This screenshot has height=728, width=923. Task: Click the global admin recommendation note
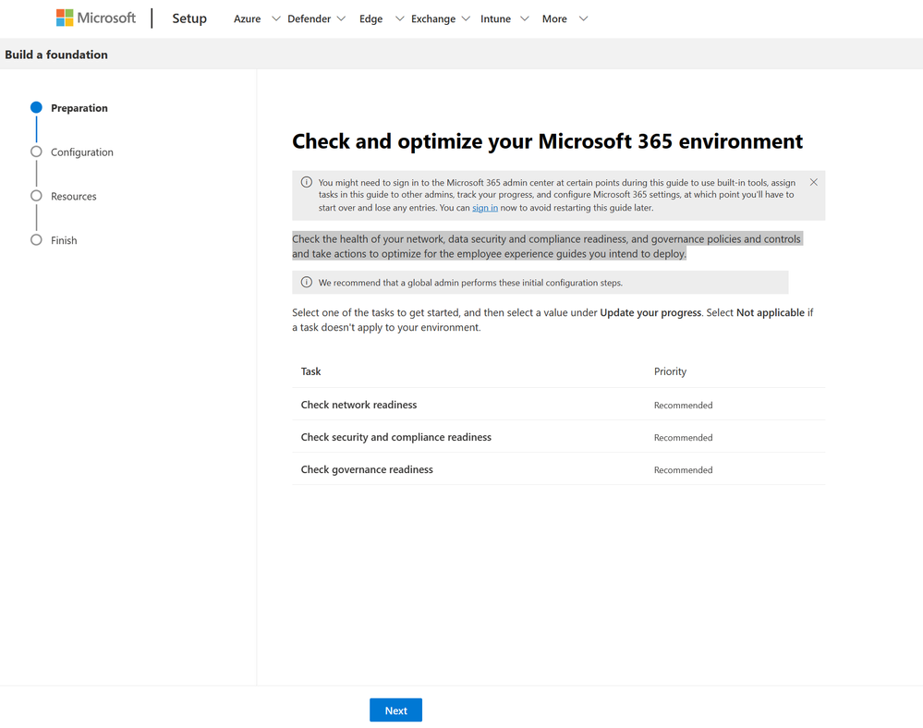click(540, 283)
